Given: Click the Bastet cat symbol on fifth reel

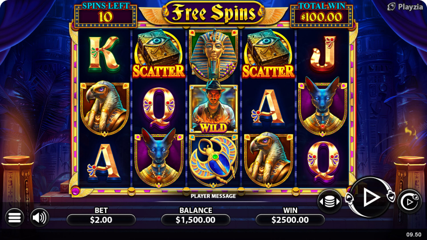Looking at the screenshot, I should coord(322,107).
